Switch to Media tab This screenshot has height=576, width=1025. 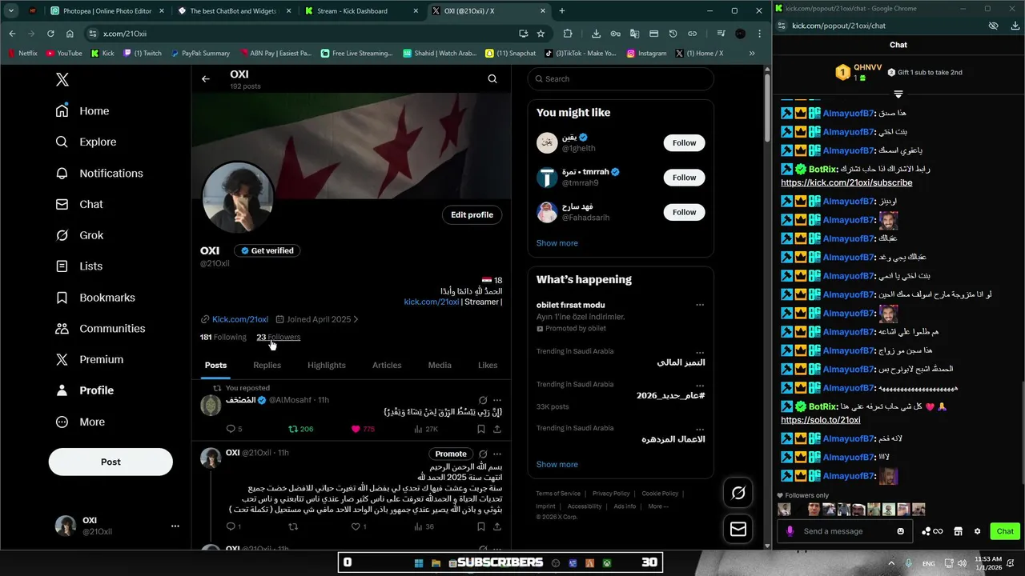[440, 365]
